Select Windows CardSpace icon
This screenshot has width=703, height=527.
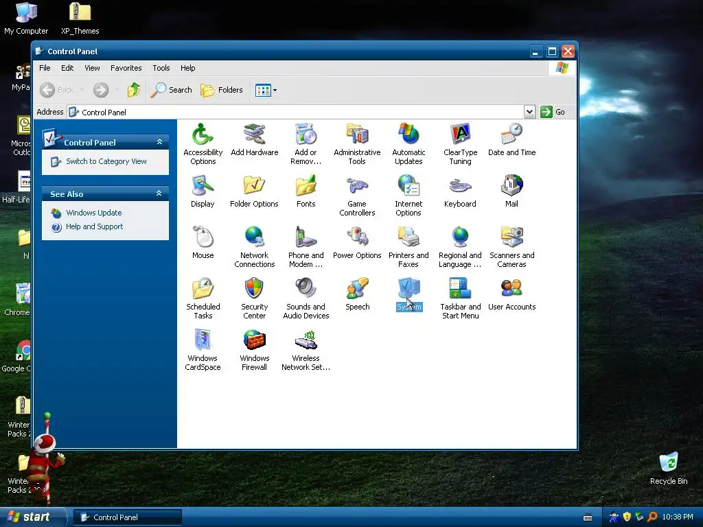[203, 340]
